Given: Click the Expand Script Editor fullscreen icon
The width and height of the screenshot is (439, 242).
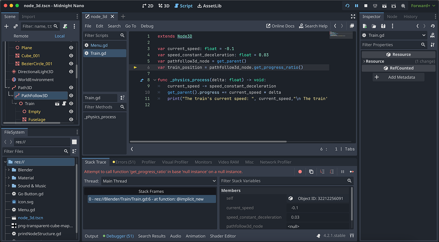Looking at the screenshot, I should 353,16.
